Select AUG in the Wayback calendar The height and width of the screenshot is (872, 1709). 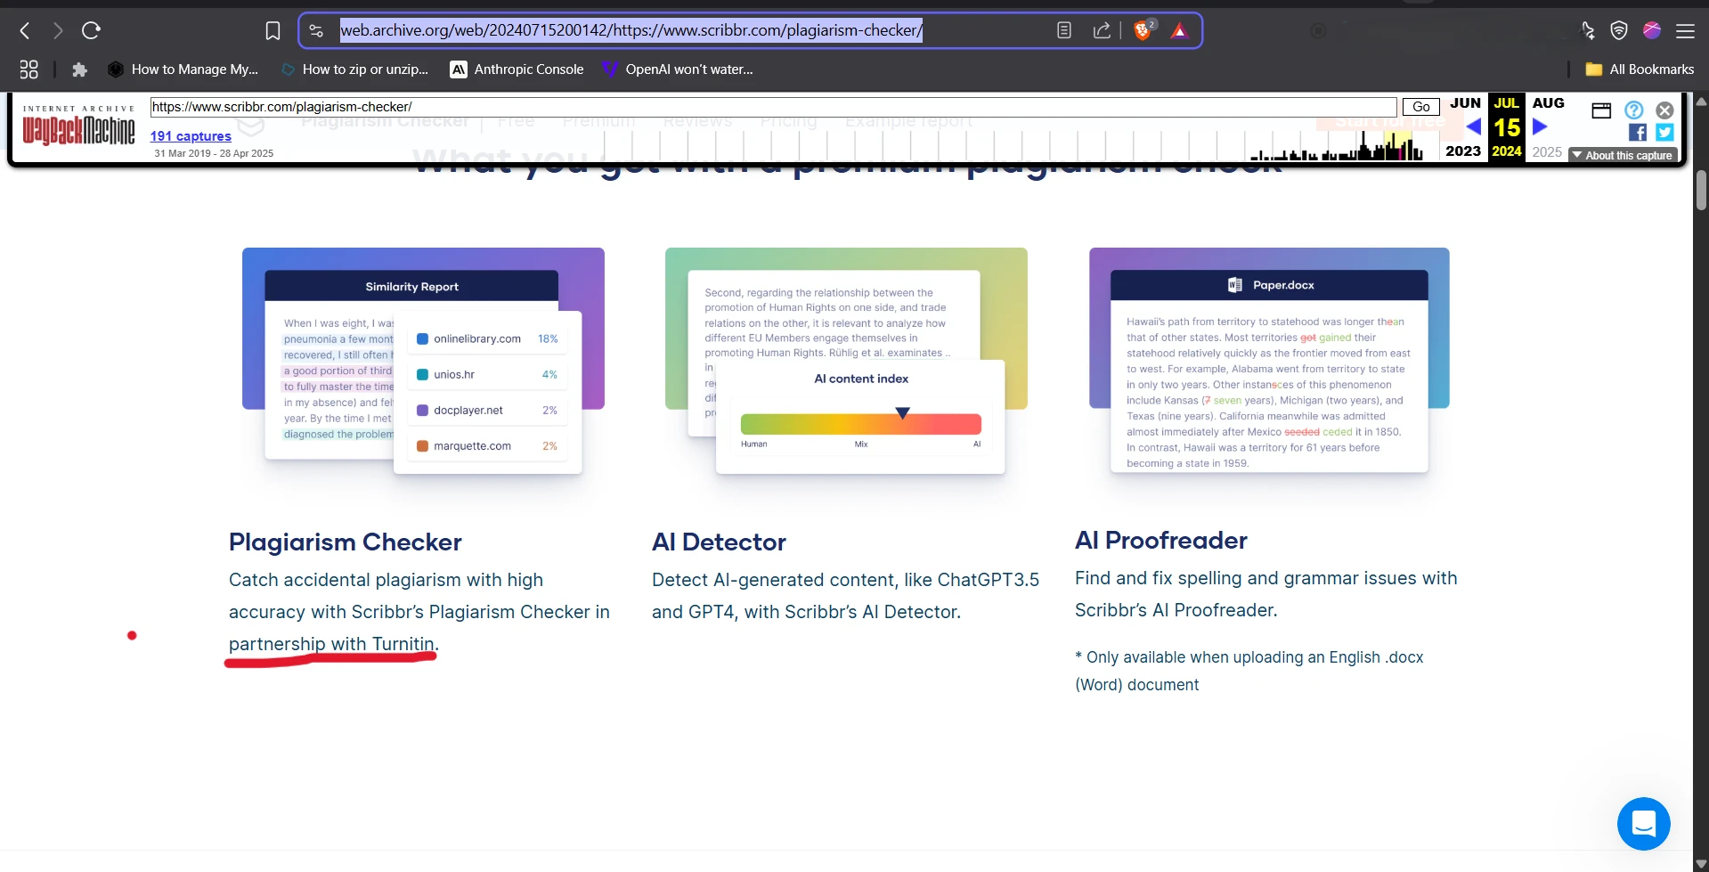[1548, 103]
